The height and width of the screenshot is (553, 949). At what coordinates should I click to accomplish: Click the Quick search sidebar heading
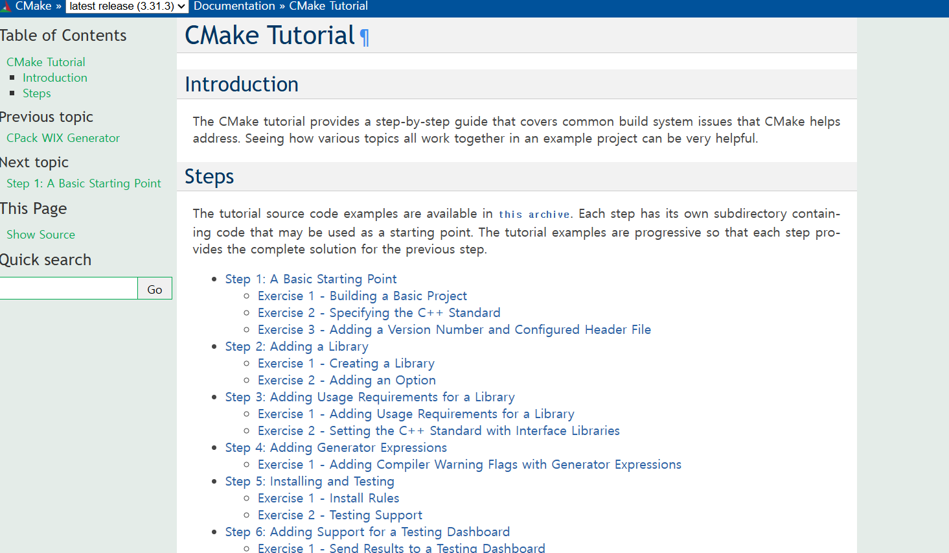[x=45, y=260]
